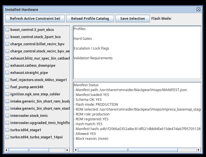Select turbo.td04_stage1 checkbox
The height and width of the screenshot is (157, 206).
7,130
